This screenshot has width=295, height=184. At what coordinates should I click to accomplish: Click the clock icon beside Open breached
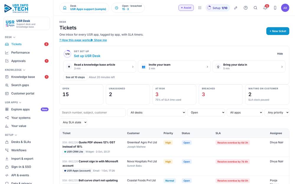coord(117,8)
